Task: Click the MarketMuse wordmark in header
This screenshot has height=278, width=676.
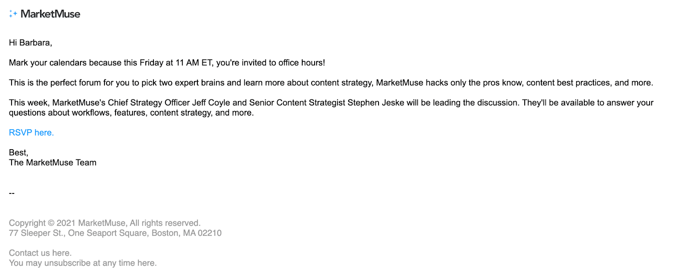Action: pos(50,14)
